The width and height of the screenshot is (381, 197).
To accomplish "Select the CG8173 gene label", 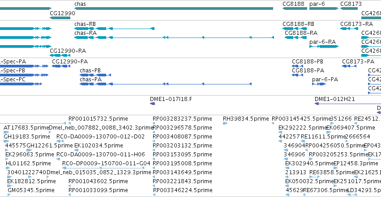I will (351, 4).
